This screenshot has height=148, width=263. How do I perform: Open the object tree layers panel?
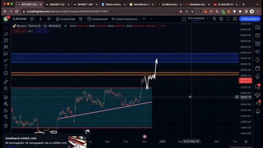click(258, 52)
